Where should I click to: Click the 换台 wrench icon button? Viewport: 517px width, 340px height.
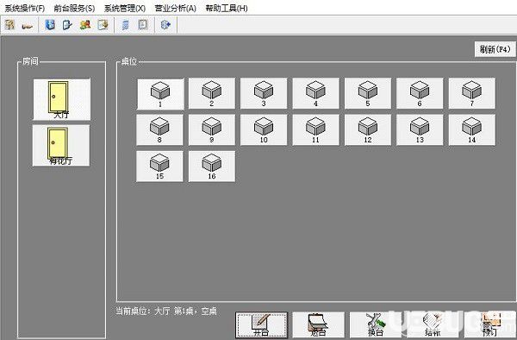tap(376, 325)
